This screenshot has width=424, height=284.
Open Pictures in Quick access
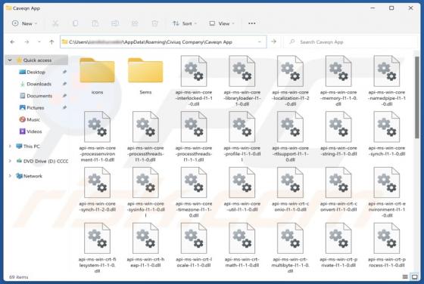coord(35,107)
